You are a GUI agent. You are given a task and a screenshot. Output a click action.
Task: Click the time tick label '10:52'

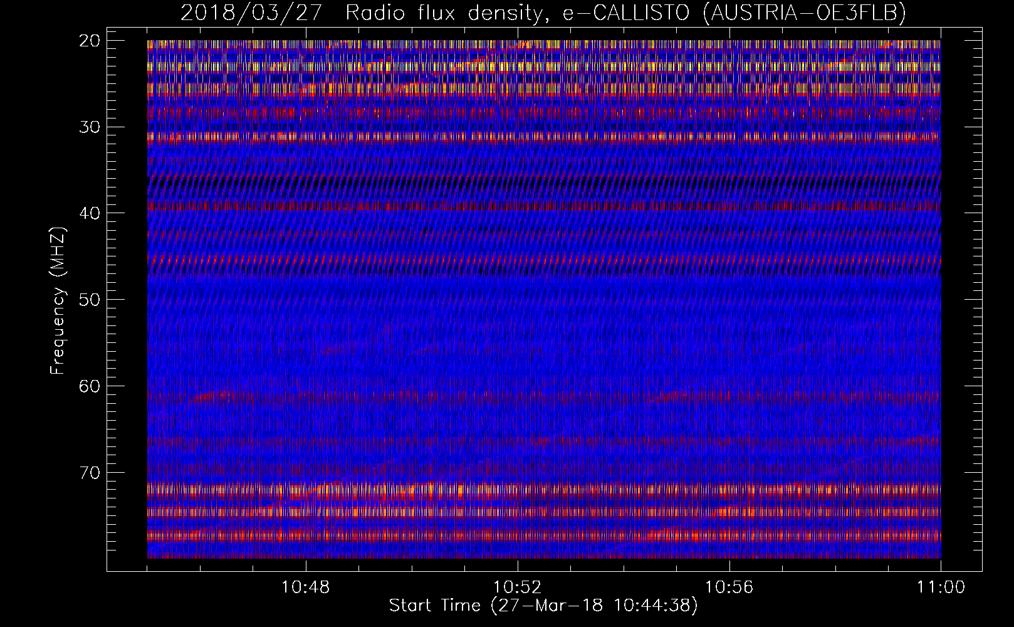[x=518, y=587]
